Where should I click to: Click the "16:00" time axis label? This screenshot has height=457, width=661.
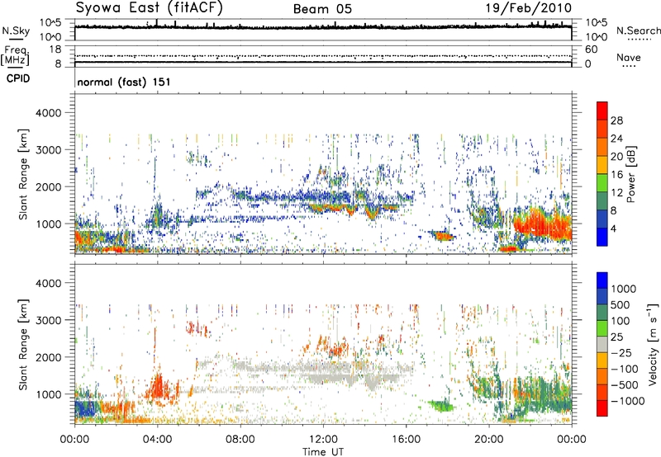point(406,440)
